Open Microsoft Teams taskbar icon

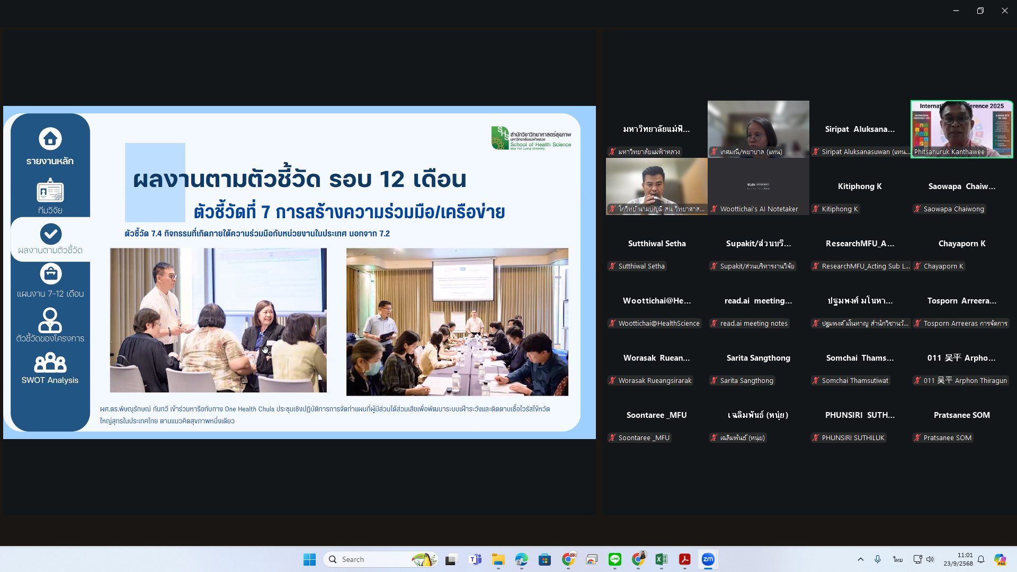pyautogui.click(x=475, y=559)
